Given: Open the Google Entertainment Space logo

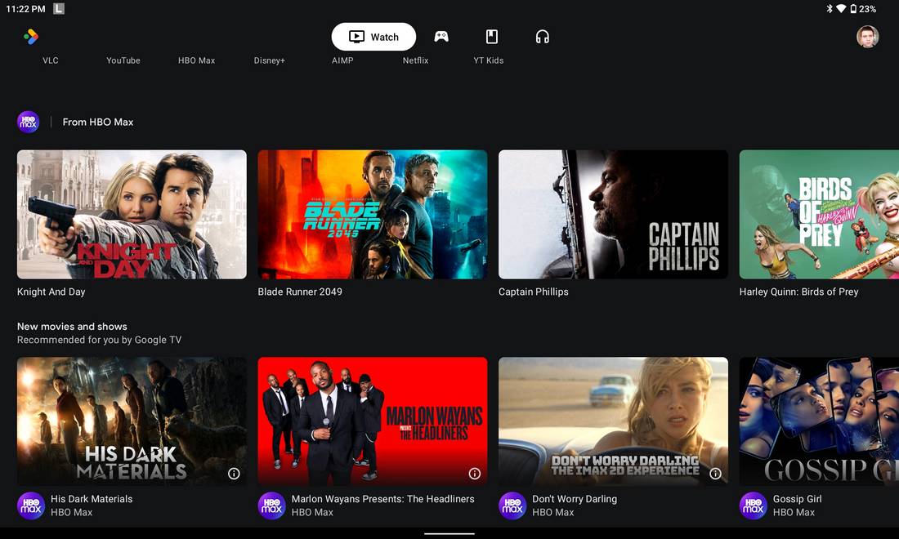Looking at the screenshot, I should pos(31,37).
